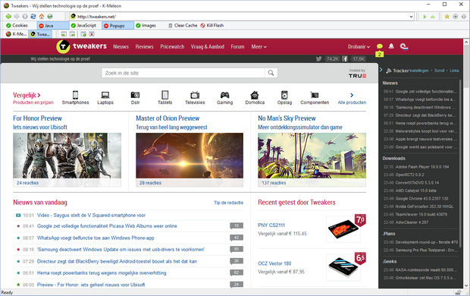Click the globe icon beside Home
The height and width of the screenshot is (296, 470).
coord(50,17)
